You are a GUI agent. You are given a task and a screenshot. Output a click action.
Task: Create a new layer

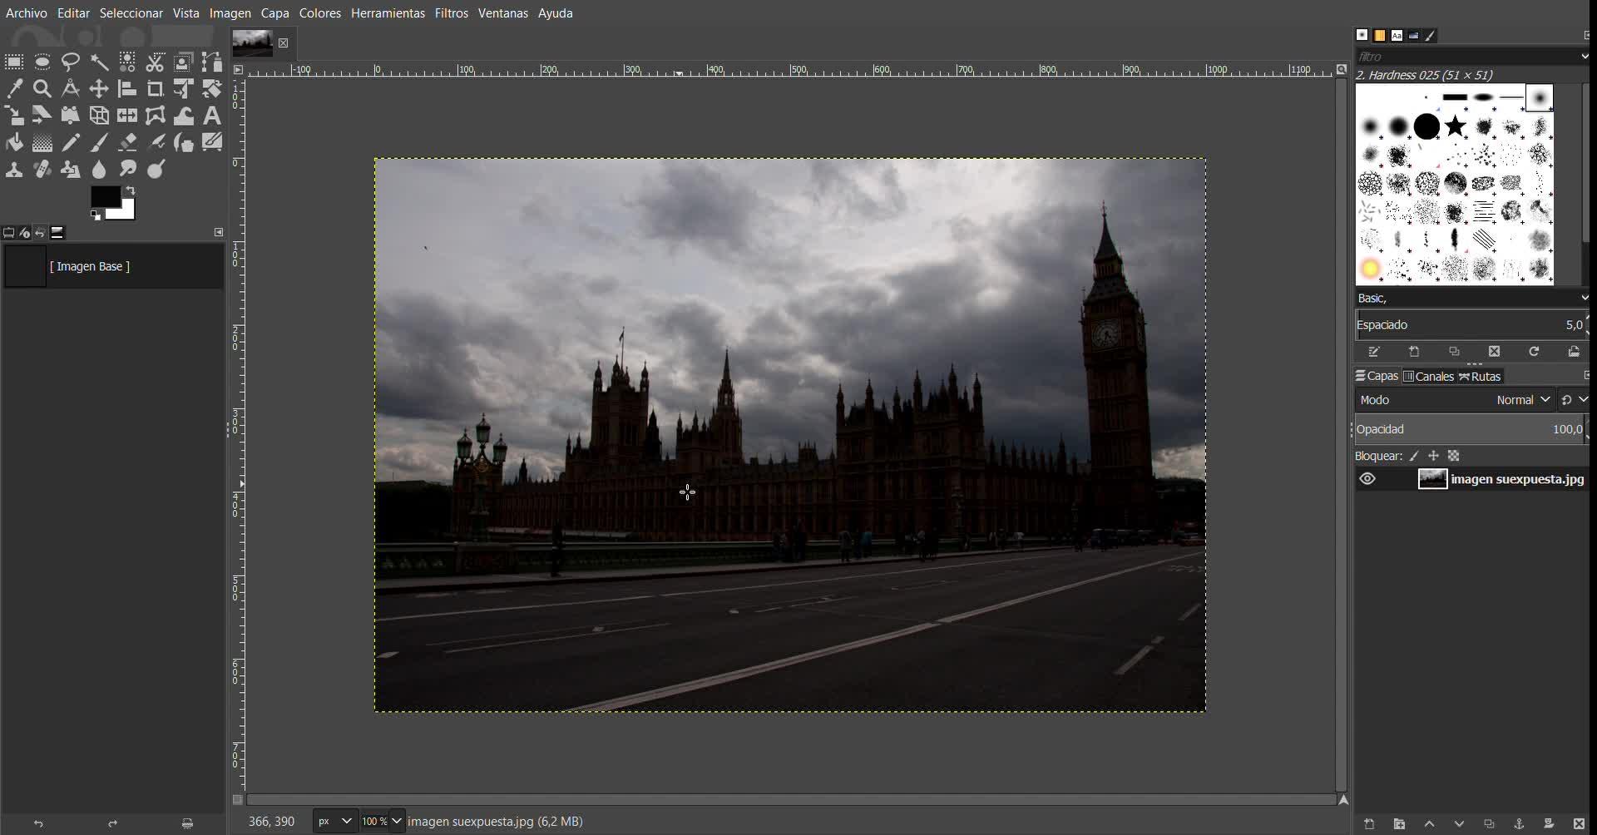coord(1369,824)
